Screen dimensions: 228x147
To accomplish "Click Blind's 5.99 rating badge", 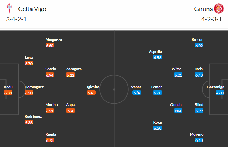I will pyautogui.click(x=199, y=111).
